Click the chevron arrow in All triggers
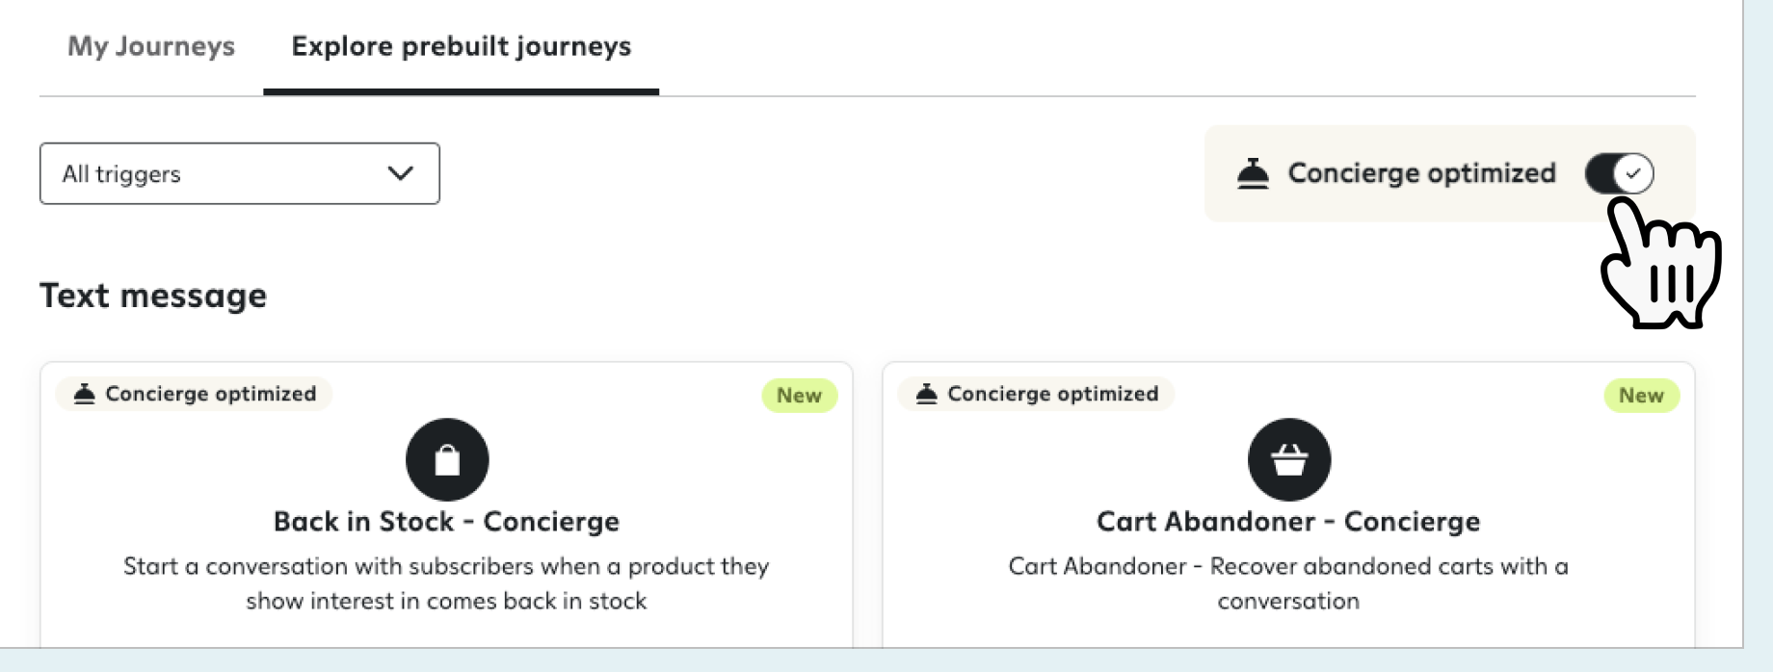Viewport: 1773px width, 672px height. pos(400,173)
